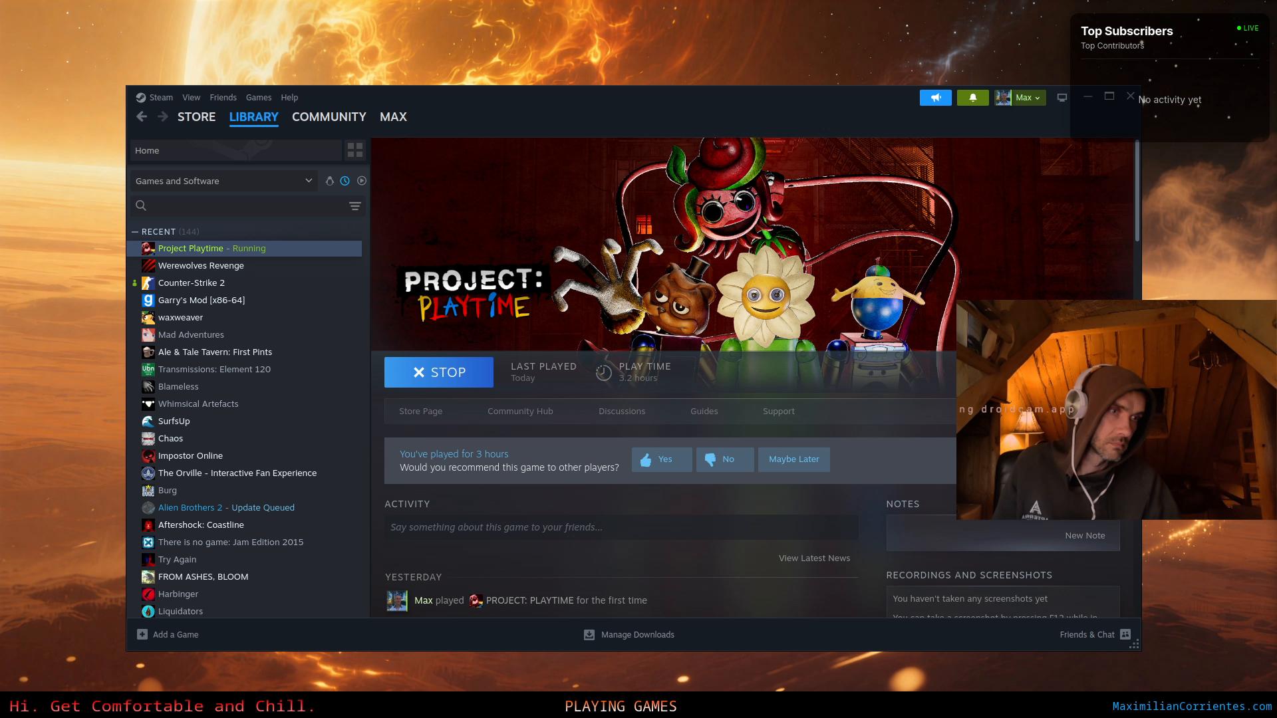Click View Latest News
The width and height of the screenshot is (1277, 718).
pyautogui.click(x=814, y=558)
